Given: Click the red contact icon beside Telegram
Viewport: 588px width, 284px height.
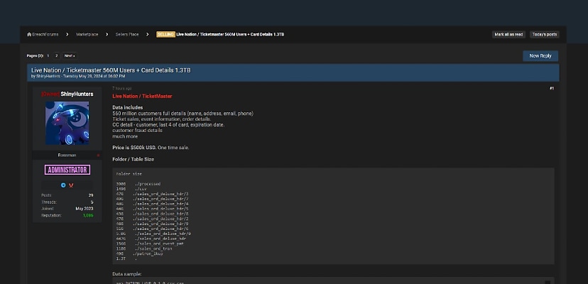Looking at the screenshot, I should click(71, 185).
